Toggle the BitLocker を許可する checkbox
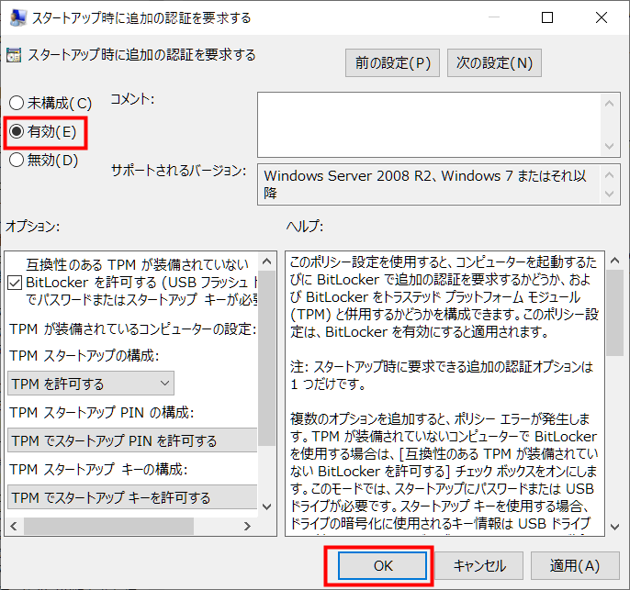Viewport: 630px width, 590px height. 16,282
